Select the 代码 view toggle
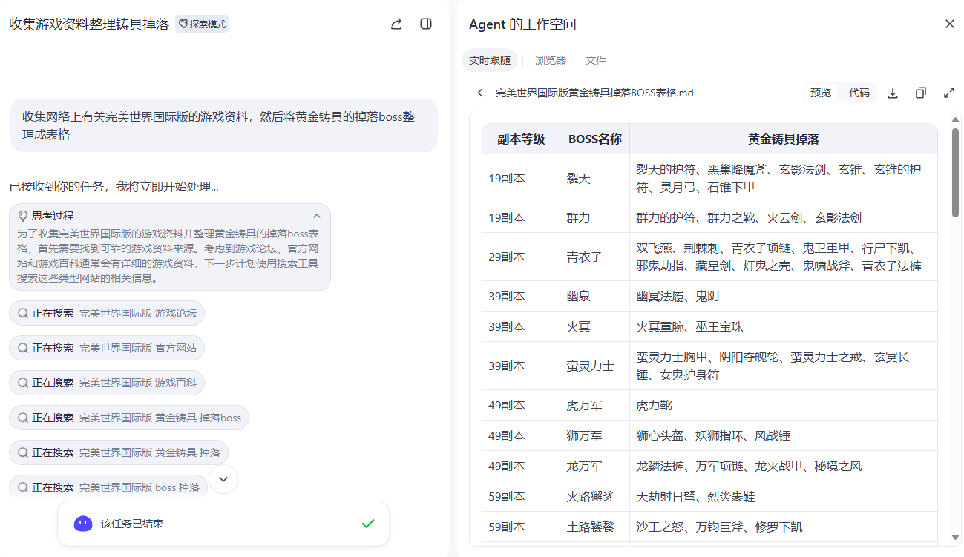Viewport: 964px width, 557px height. [859, 93]
